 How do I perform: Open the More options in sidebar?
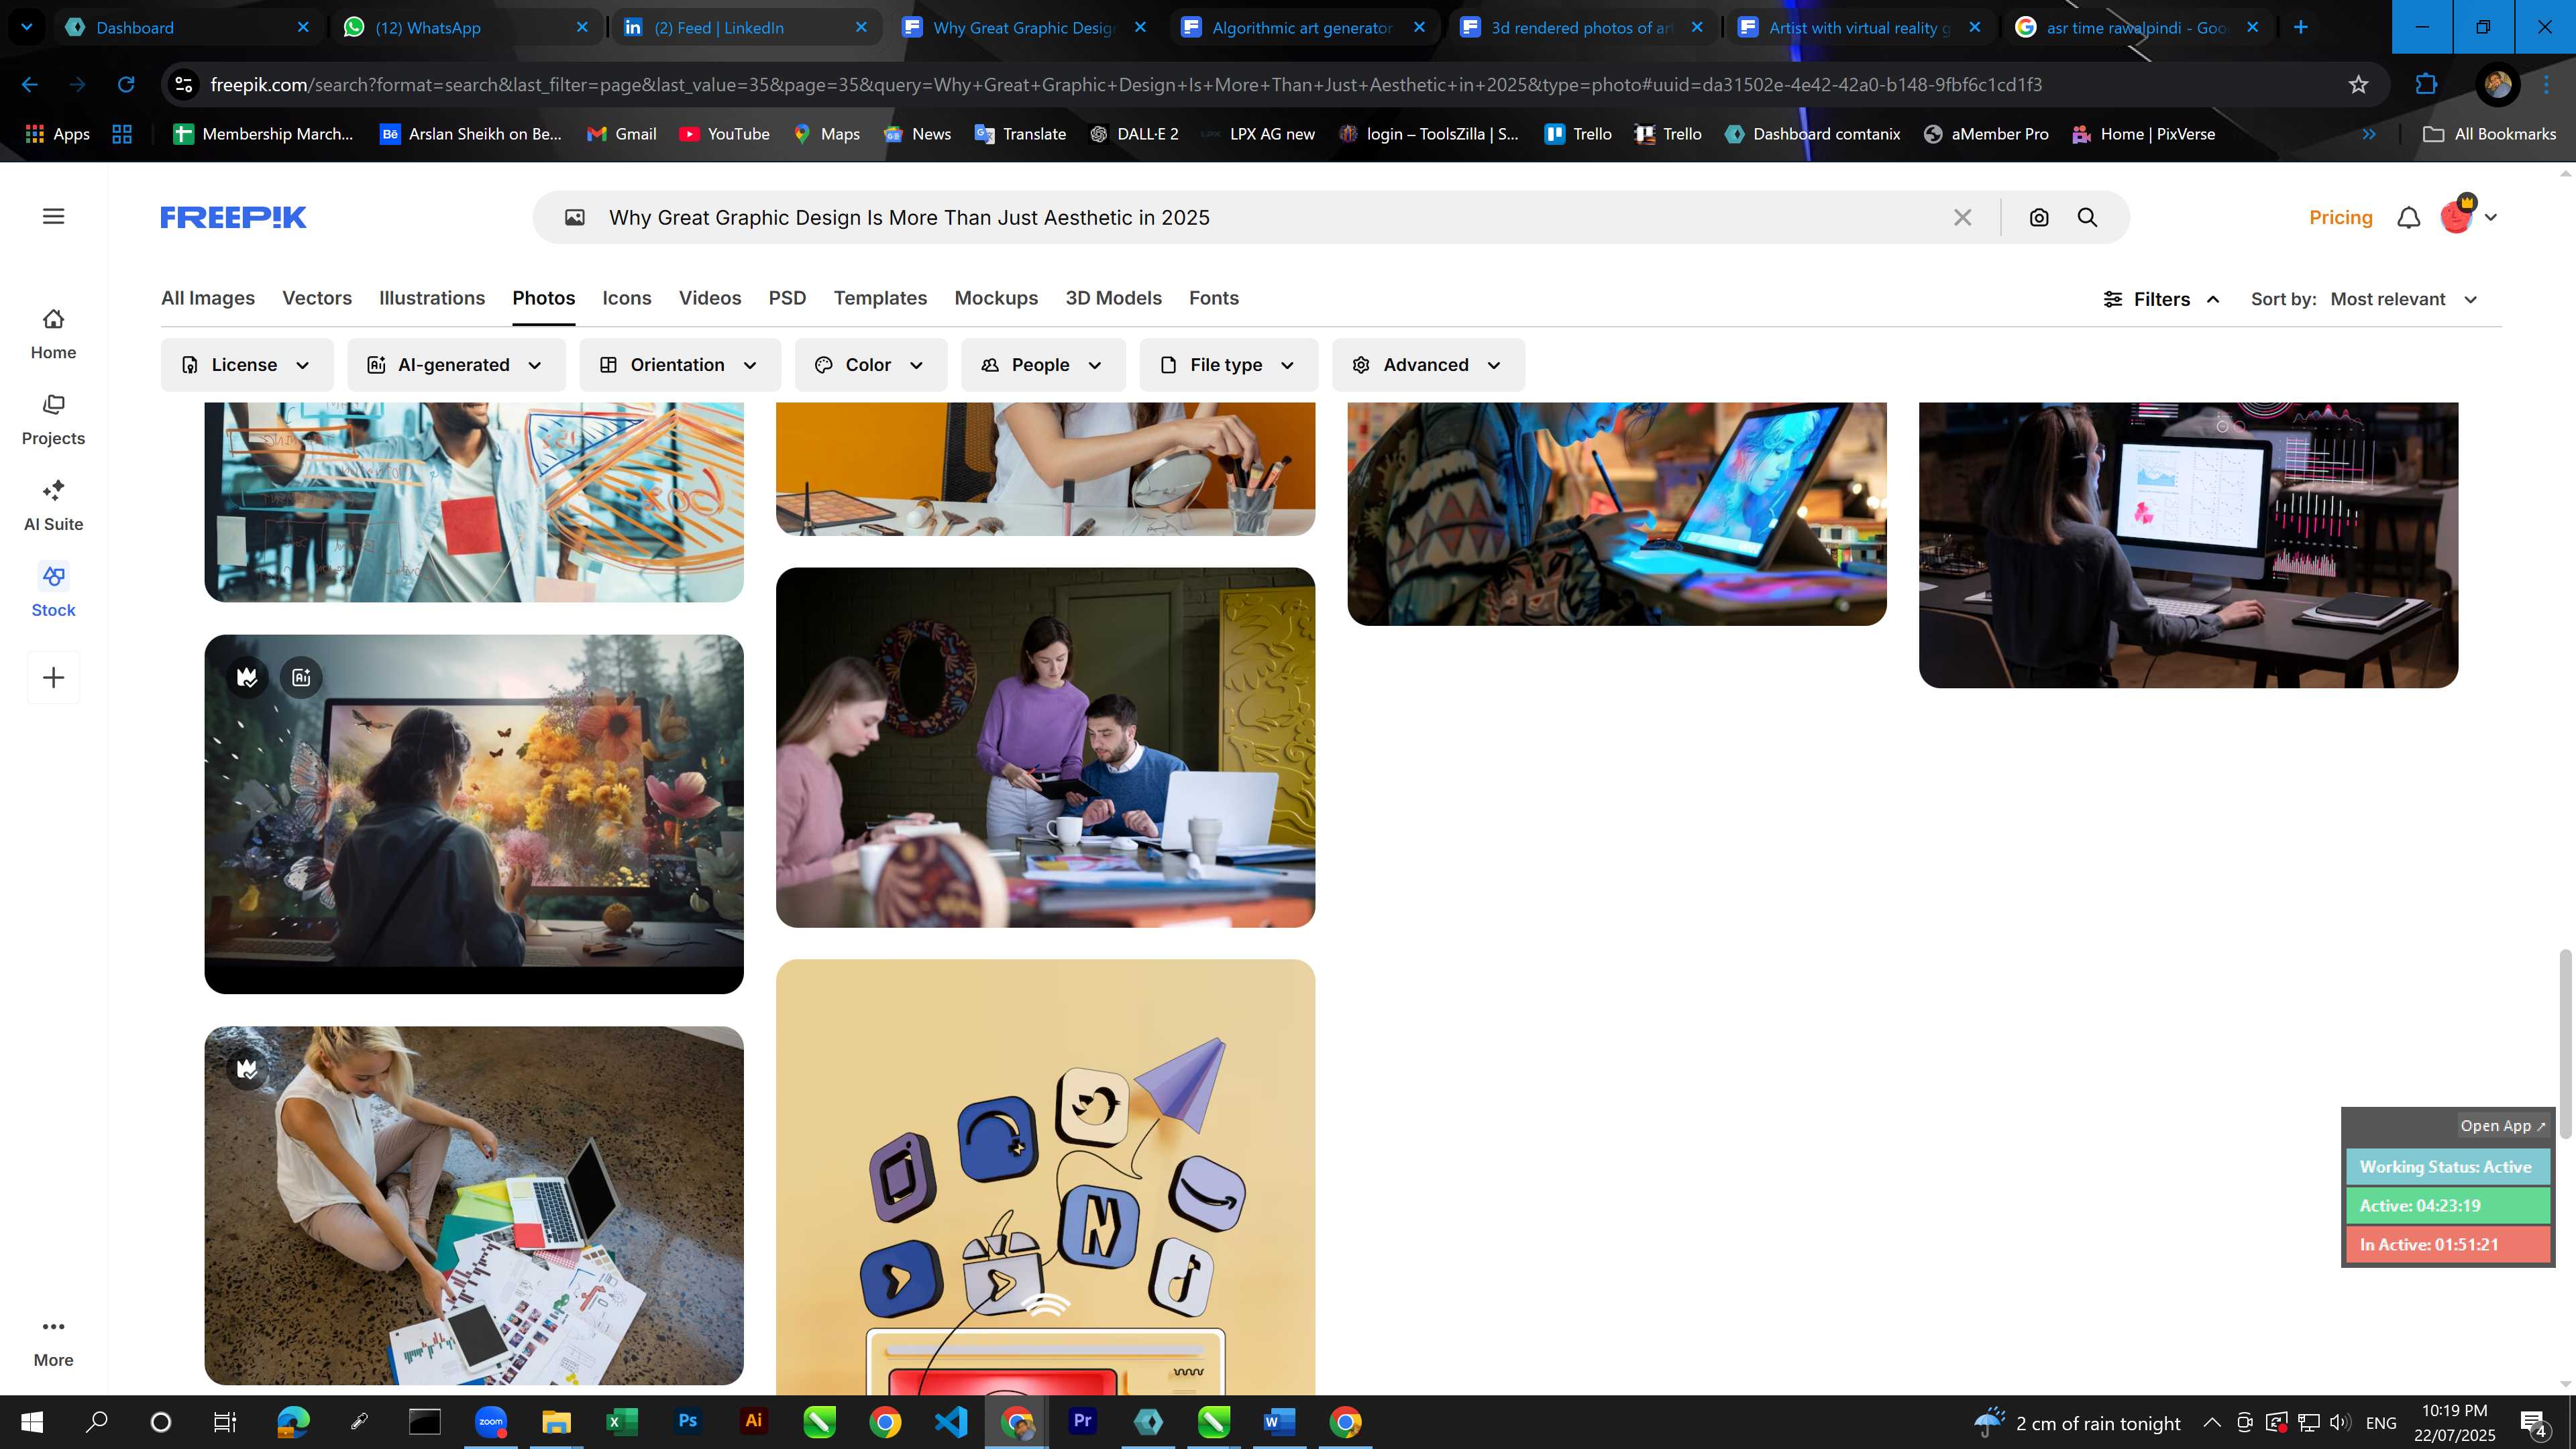[x=53, y=1343]
